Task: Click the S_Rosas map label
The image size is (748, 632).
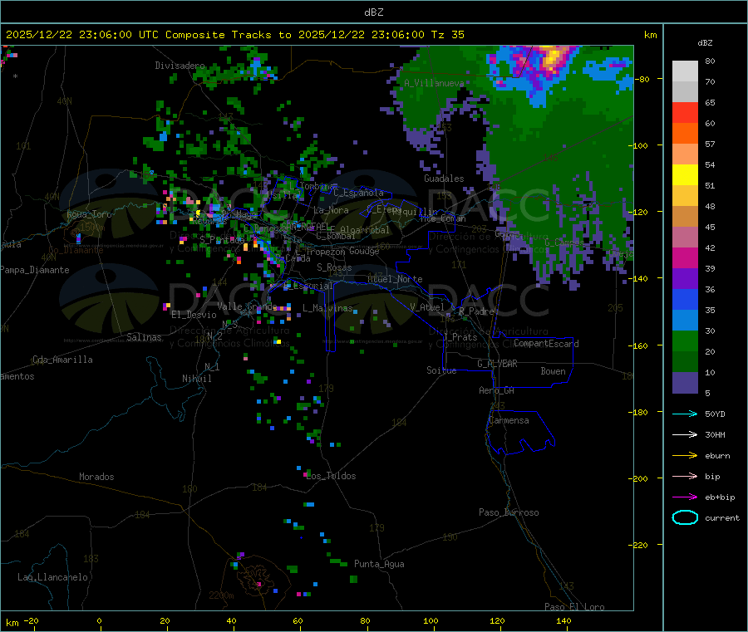Action: [x=334, y=267]
